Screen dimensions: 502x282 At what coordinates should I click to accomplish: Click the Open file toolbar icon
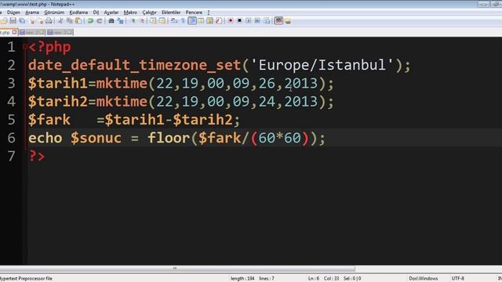[x=4, y=21]
